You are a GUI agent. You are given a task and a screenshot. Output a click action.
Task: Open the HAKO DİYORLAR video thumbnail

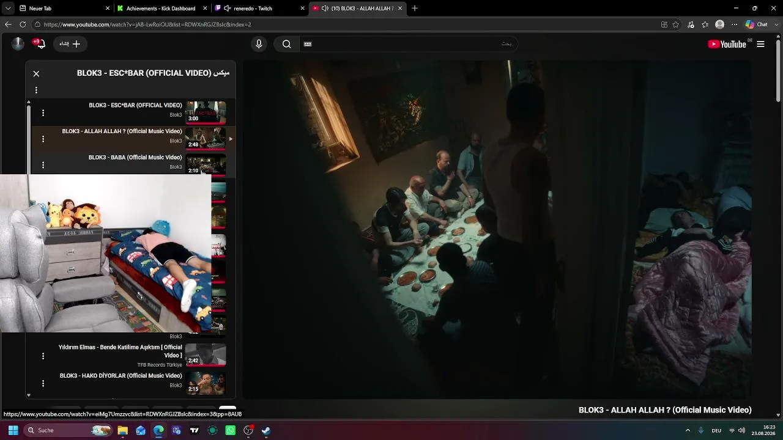click(x=206, y=383)
